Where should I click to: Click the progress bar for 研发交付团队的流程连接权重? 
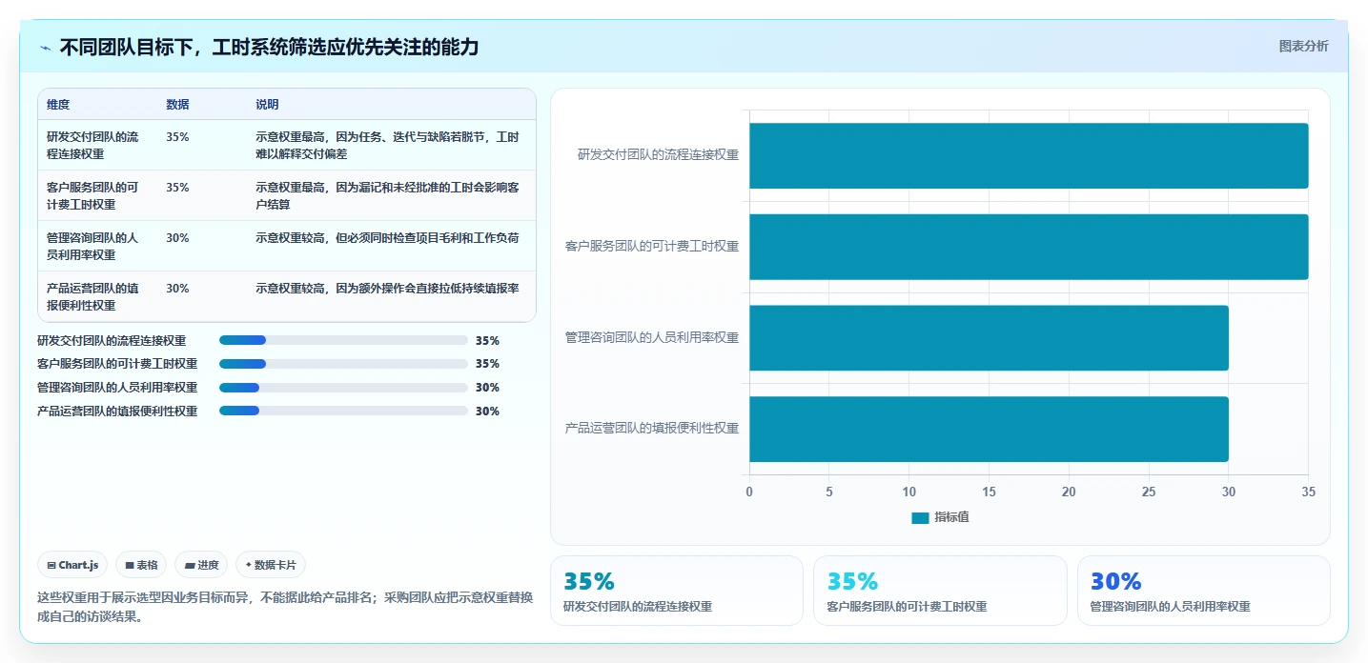pos(343,340)
